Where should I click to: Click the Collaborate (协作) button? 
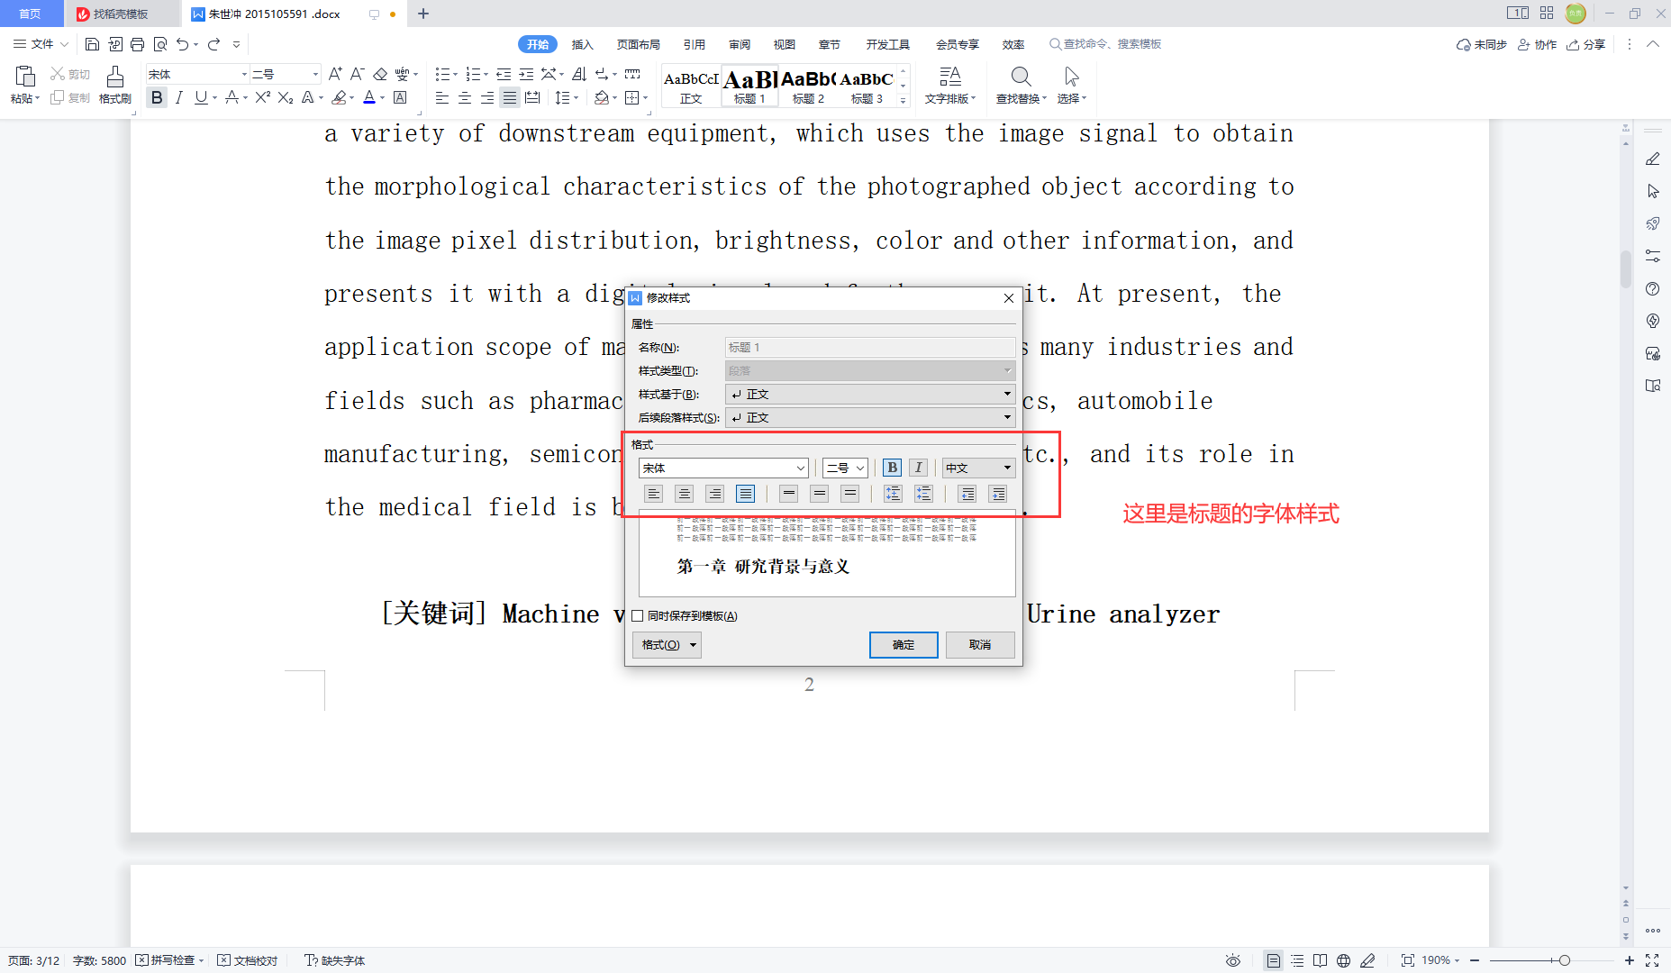[x=1537, y=44]
